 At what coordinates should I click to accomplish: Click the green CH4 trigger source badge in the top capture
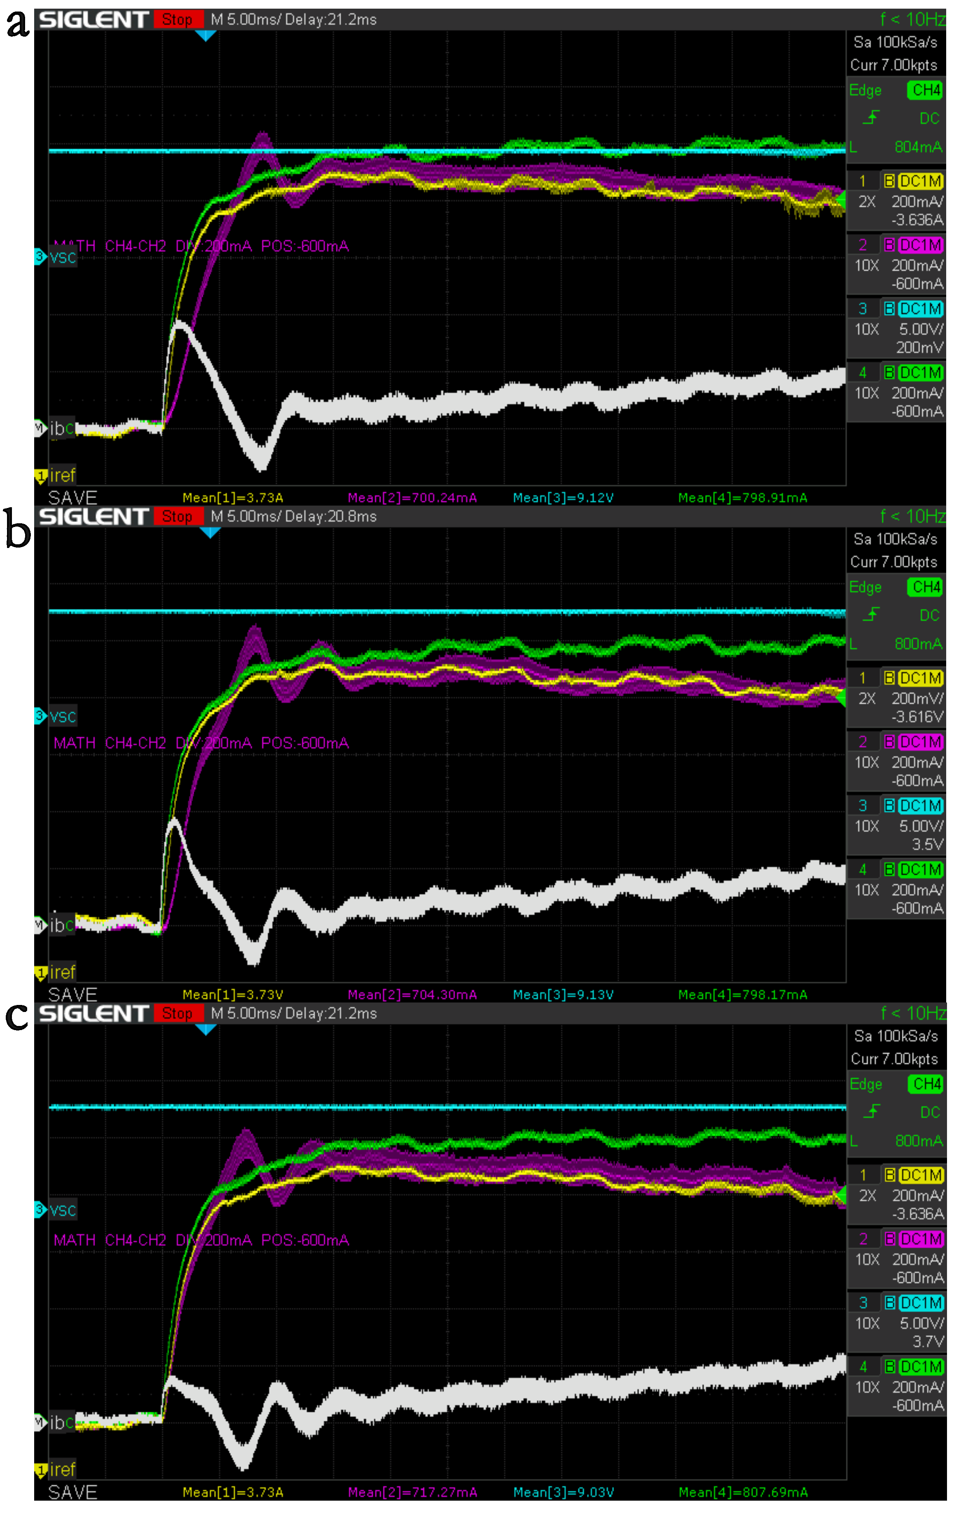click(925, 90)
